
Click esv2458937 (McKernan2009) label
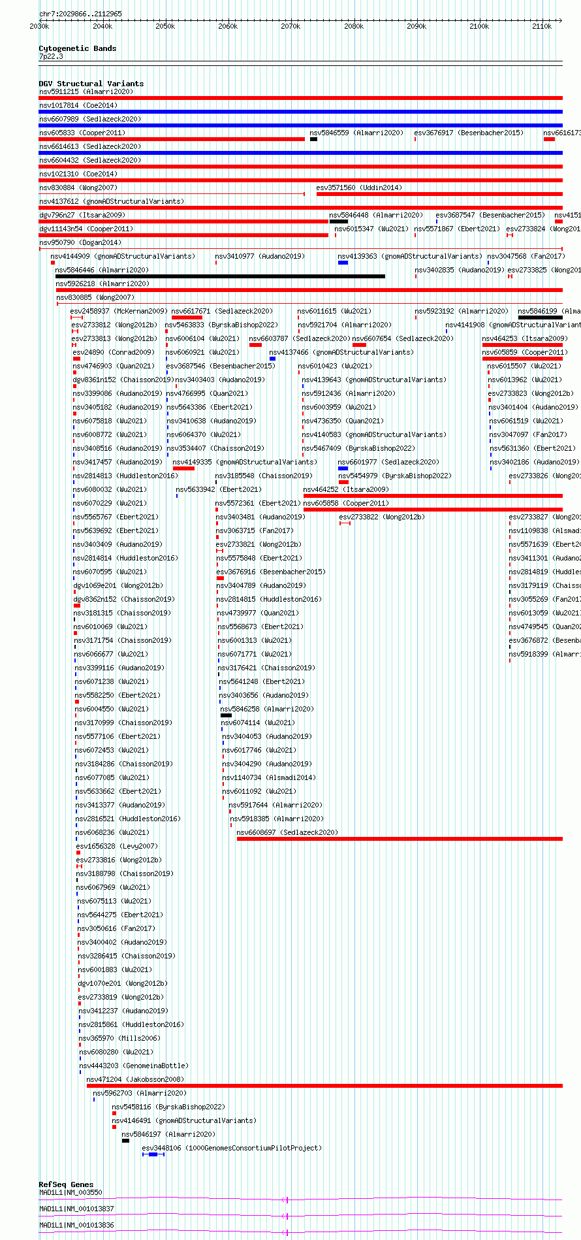(119, 311)
